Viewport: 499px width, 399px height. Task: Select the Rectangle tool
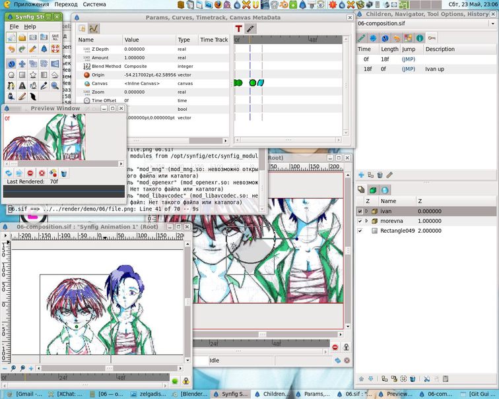[22, 75]
